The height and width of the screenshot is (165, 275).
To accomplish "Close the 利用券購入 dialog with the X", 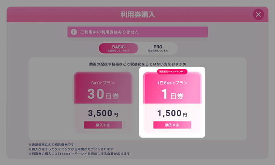I will pyautogui.click(x=258, y=14).
